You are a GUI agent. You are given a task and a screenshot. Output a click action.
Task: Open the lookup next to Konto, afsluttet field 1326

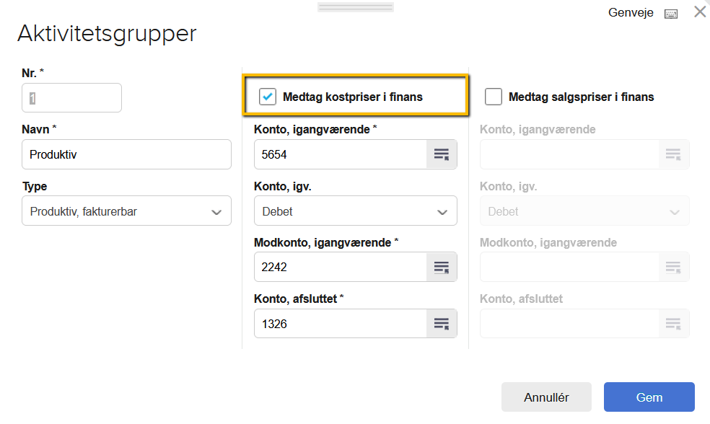coord(441,323)
